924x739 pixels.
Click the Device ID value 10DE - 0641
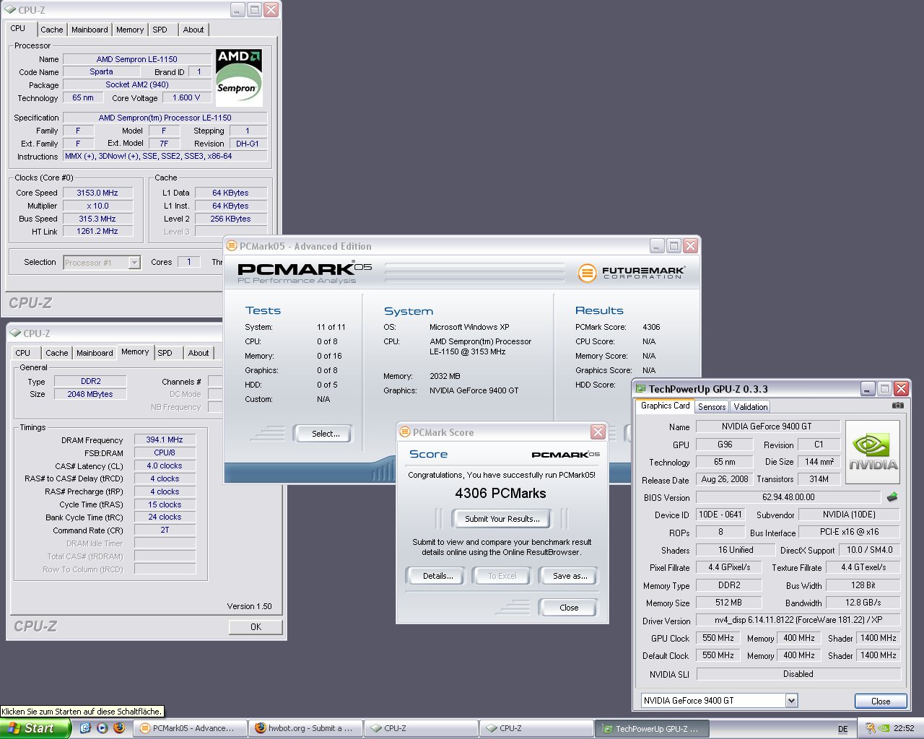720,515
